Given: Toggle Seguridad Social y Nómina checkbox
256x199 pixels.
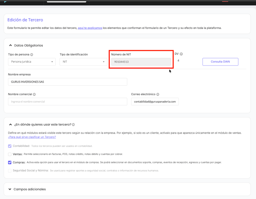Looking at the screenshot, I should tap(10, 170).
